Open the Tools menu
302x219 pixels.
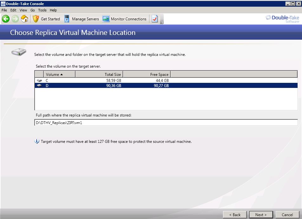point(42,10)
